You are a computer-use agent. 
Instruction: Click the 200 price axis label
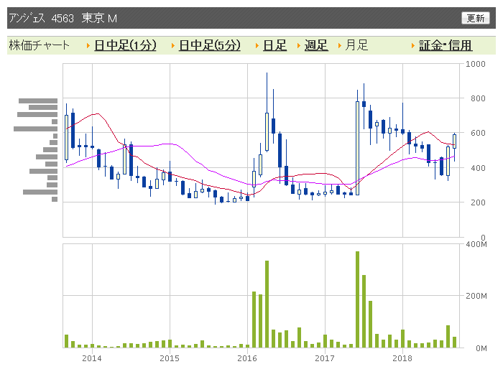[x=478, y=202]
